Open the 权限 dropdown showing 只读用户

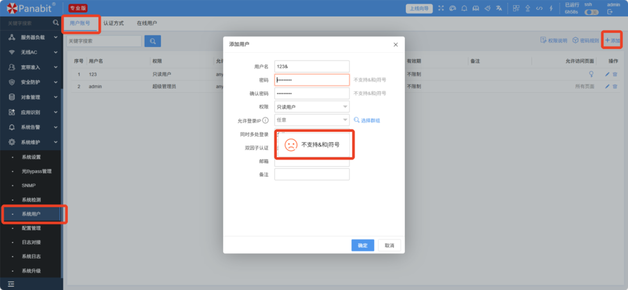pyautogui.click(x=312, y=106)
